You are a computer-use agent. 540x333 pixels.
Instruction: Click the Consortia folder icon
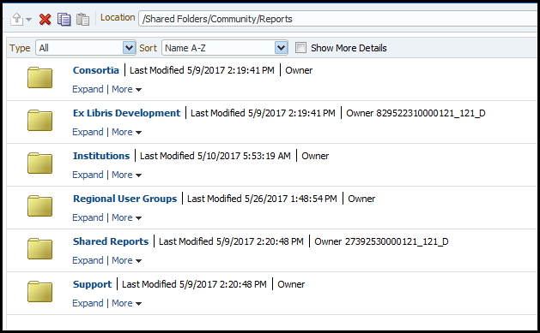(40, 78)
